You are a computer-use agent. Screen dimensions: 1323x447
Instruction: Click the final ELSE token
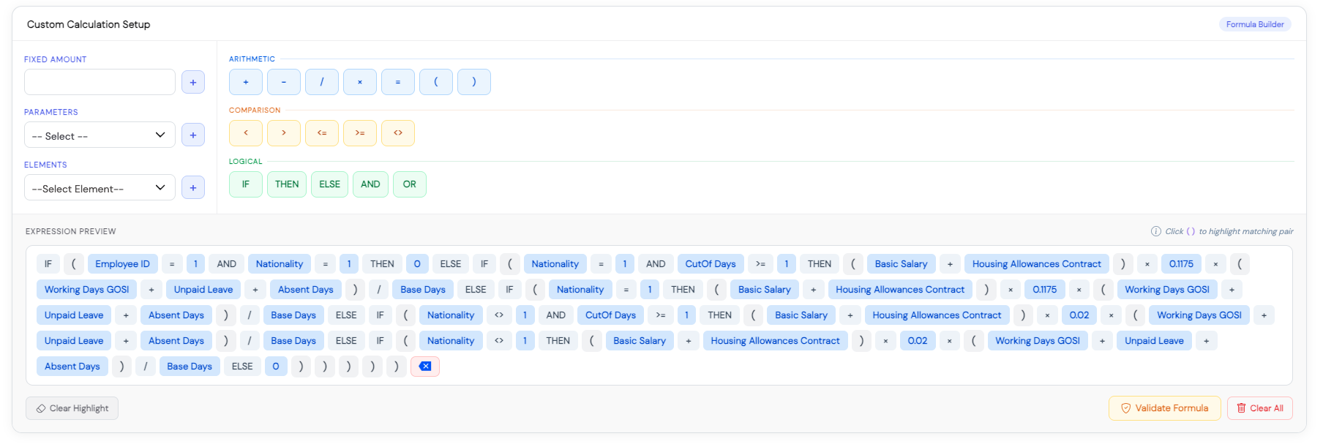tap(242, 367)
